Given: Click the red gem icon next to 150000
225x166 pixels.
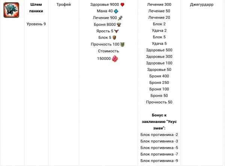Looking at the screenshot, I should click(115, 58).
